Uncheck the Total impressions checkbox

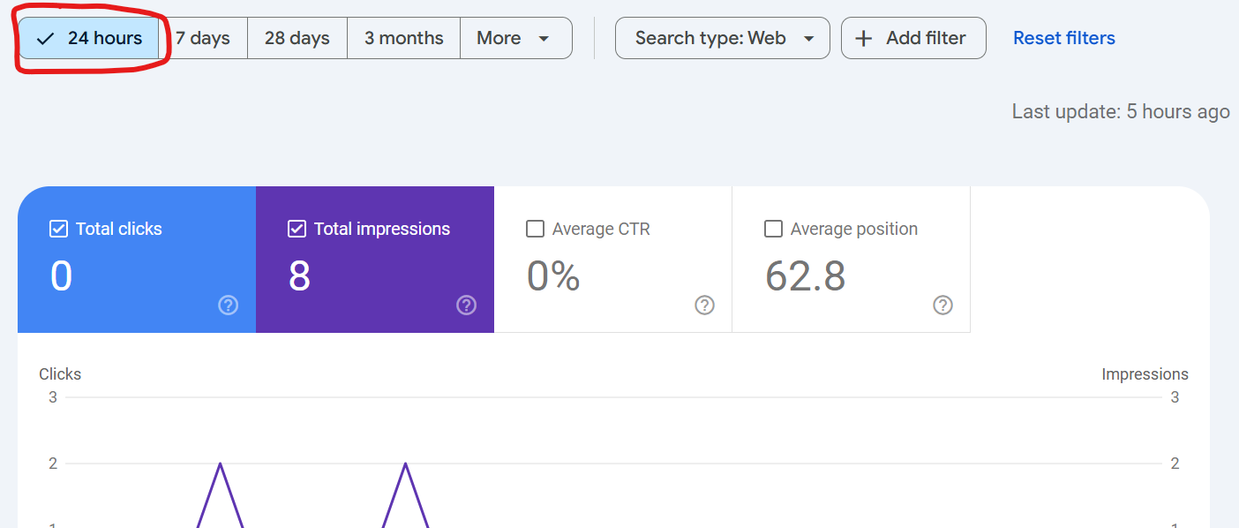(297, 229)
